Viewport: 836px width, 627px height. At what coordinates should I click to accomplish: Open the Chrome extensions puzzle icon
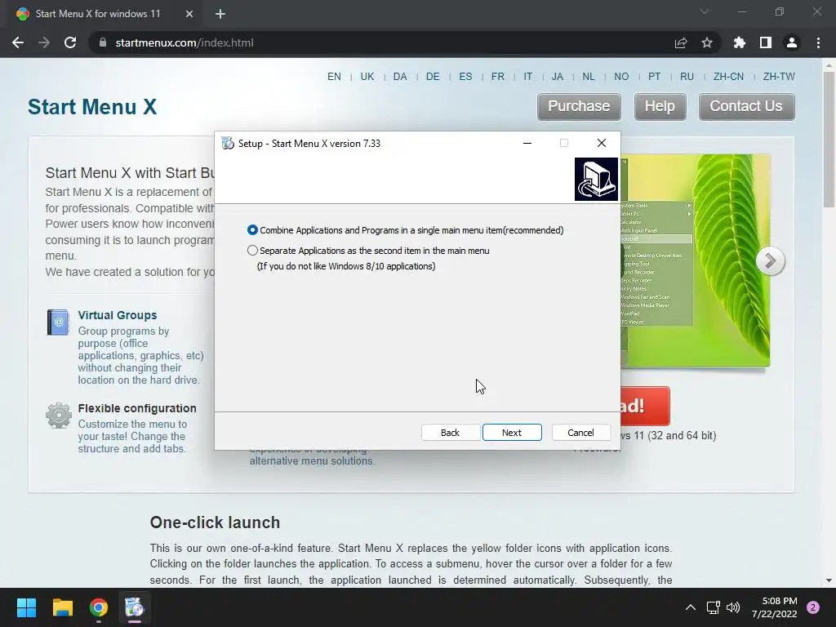point(739,42)
